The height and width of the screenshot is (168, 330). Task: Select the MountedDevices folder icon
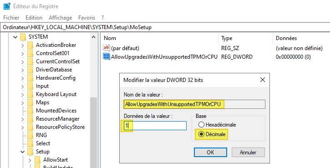point(30,111)
